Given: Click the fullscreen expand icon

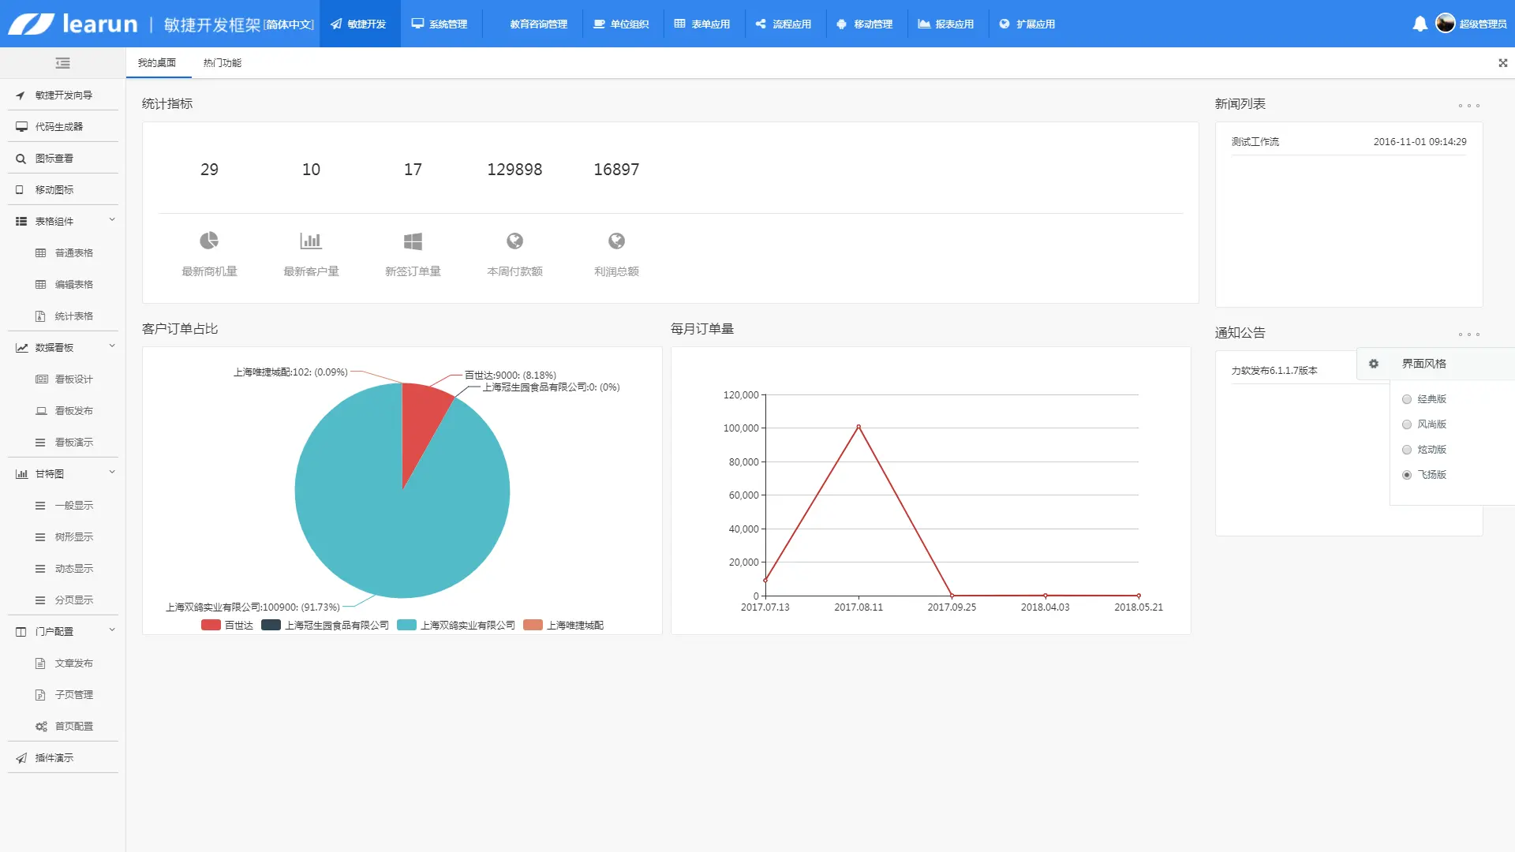Looking at the screenshot, I should click(1502, 63).
